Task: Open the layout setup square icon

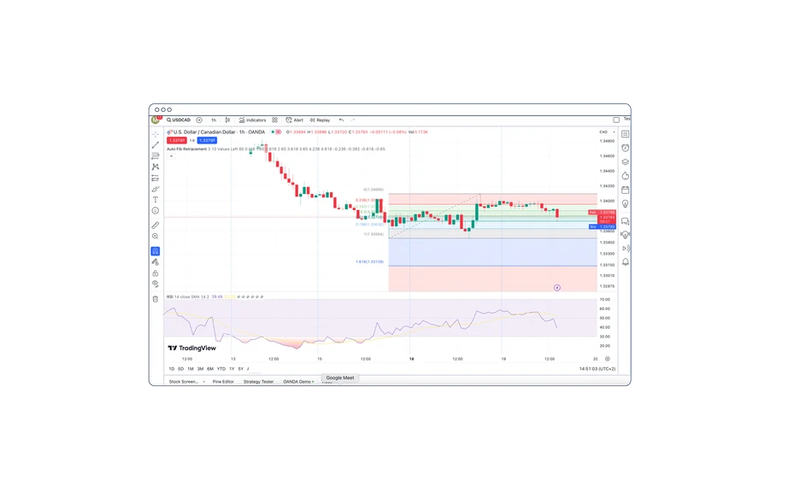Action: pos(616,120)
